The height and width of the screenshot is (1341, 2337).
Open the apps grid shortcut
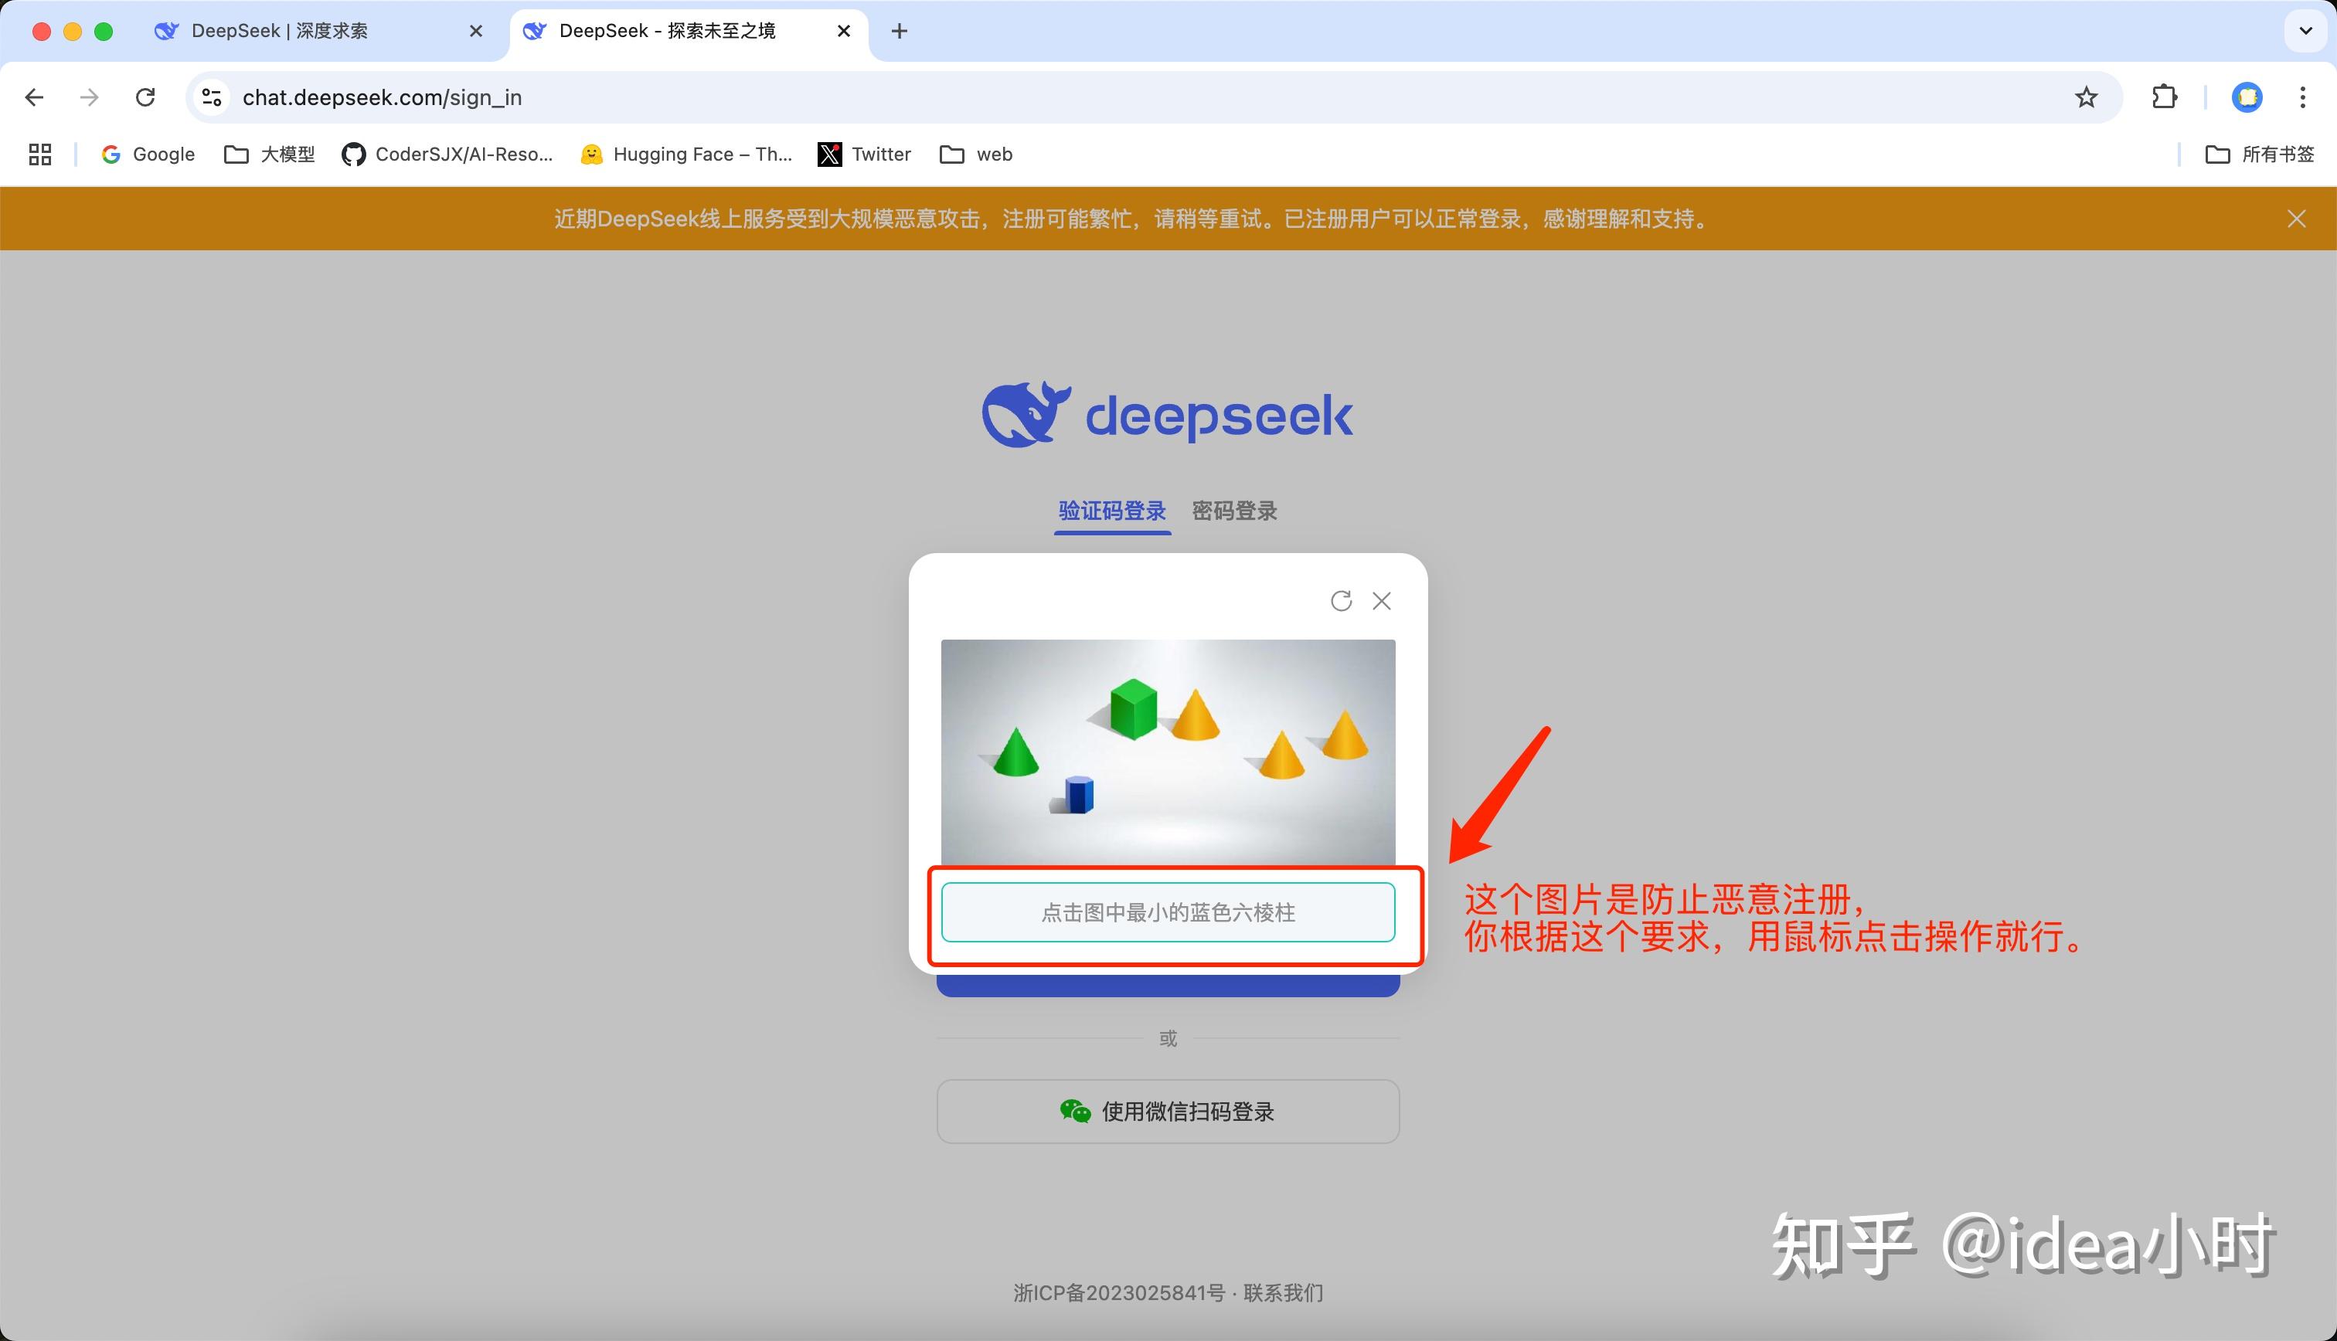point(39,154)
